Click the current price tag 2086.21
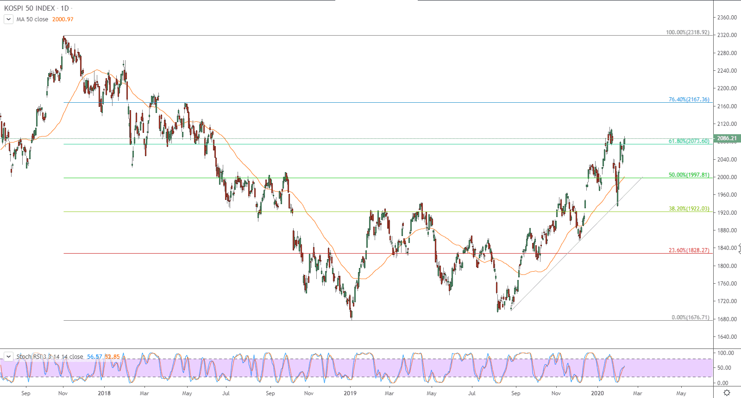This screenshot has height=398, width=741. 727,138
